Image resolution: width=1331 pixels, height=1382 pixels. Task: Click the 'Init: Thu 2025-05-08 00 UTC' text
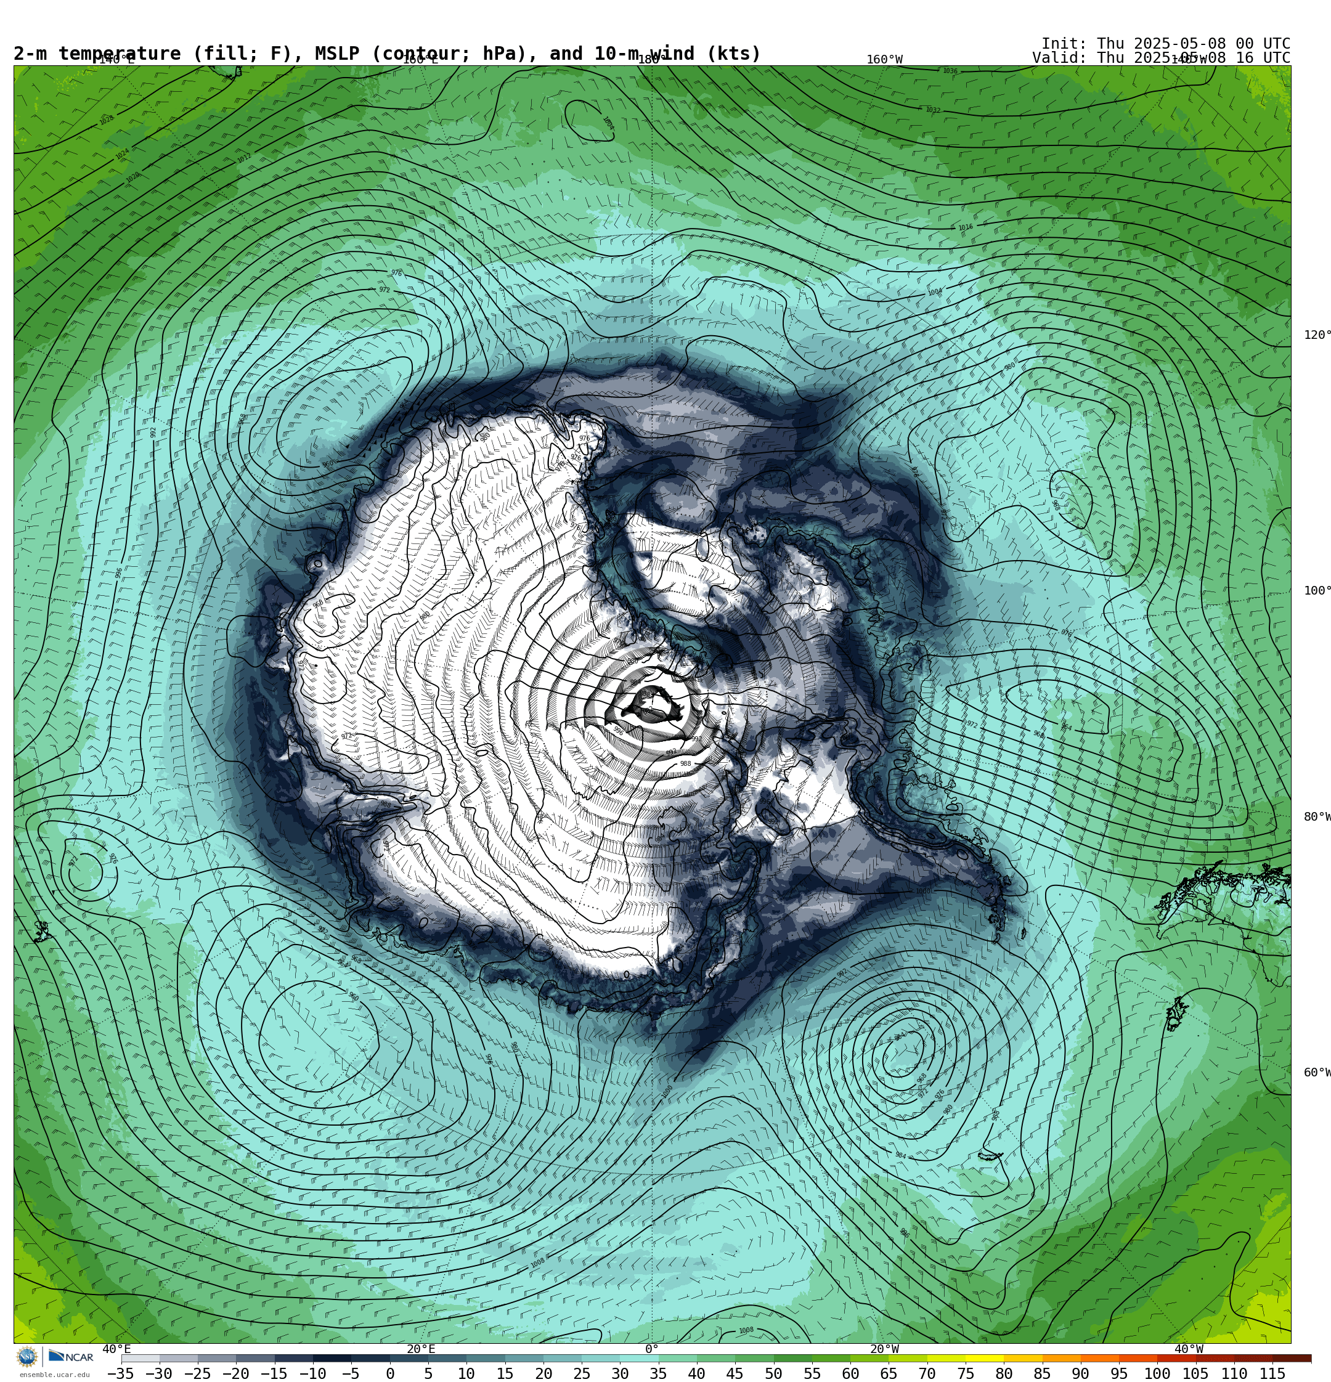pos(1165,44)
